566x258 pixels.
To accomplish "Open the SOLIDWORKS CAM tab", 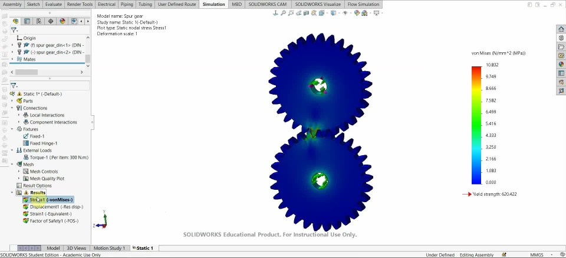I will coord(267,4).
